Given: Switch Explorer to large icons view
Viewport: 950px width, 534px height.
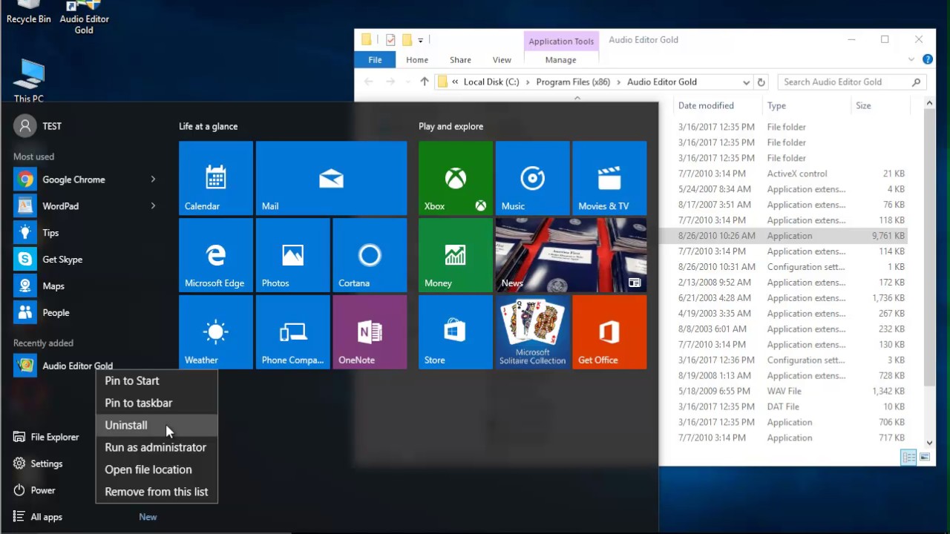Looking at the screenshot, I should point(924,458).
